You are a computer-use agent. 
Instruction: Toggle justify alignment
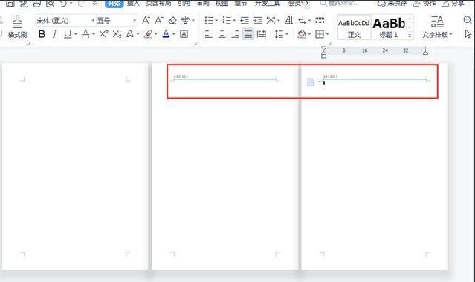tap(248, 34)
